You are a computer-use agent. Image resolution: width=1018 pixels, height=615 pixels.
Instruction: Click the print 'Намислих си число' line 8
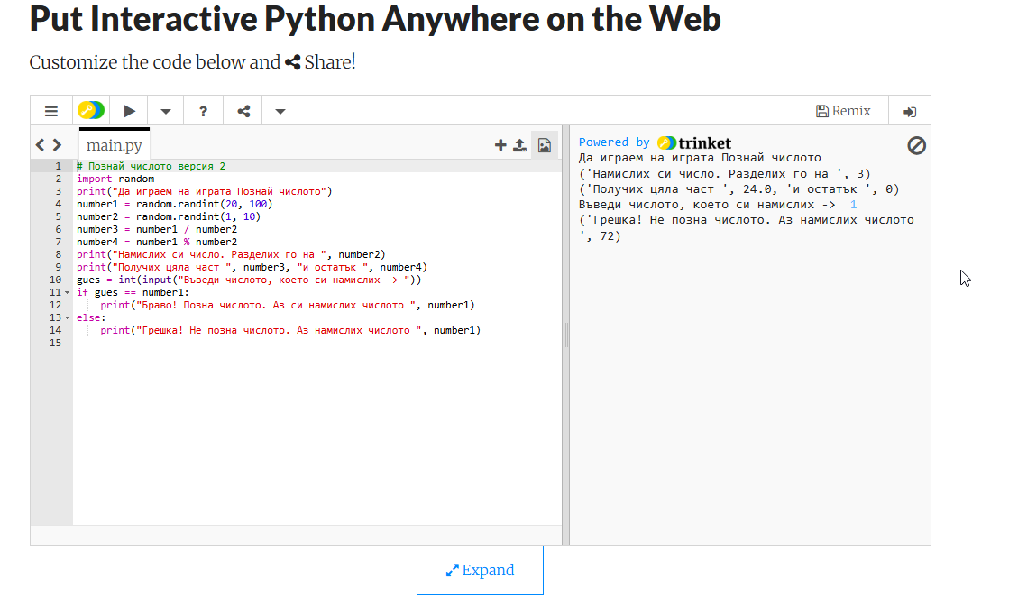point(231,254)
